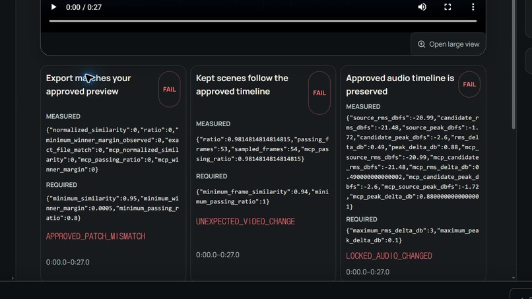Click FAIL badge on Approved audio card
The height and width of the screenshot is (299, 532).
click(x=469, y=84)
